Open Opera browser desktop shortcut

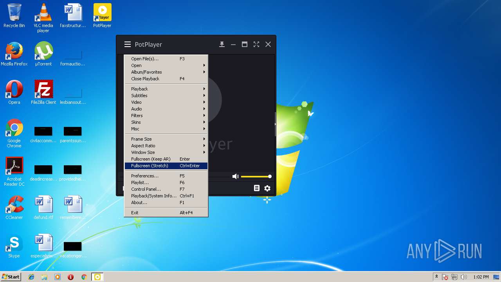[x=14, y=92]
